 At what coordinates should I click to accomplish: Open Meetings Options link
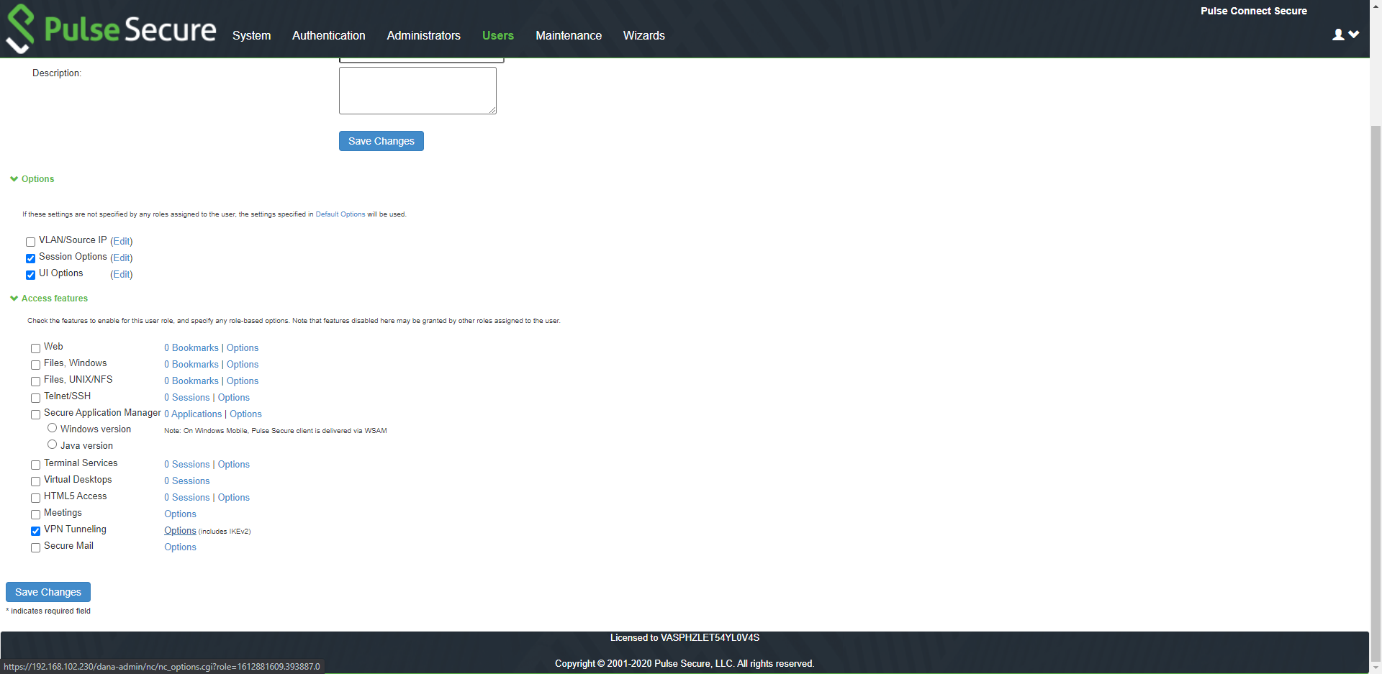(x=180, y=514)
